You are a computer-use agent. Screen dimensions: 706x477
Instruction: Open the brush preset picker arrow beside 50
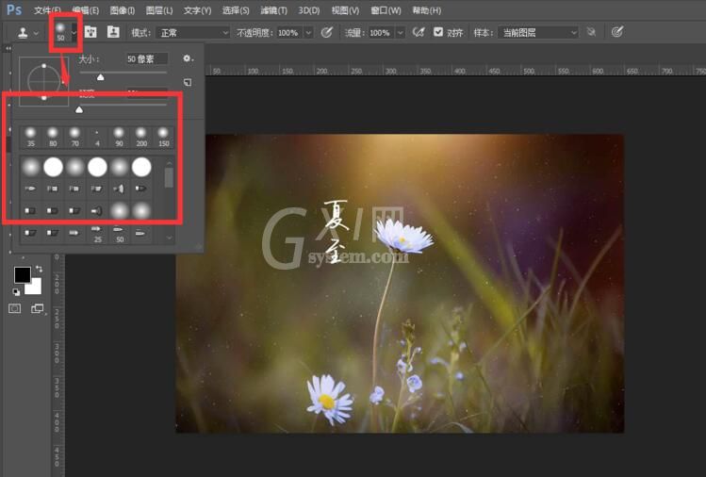click(x=74, y=32)
